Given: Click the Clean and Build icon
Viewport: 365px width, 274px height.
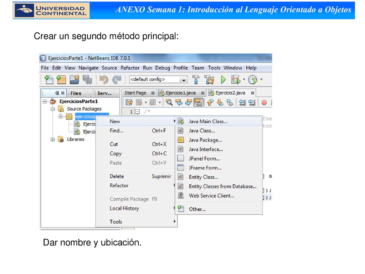Looking at the screenshot, I should (x=209, y=80).
